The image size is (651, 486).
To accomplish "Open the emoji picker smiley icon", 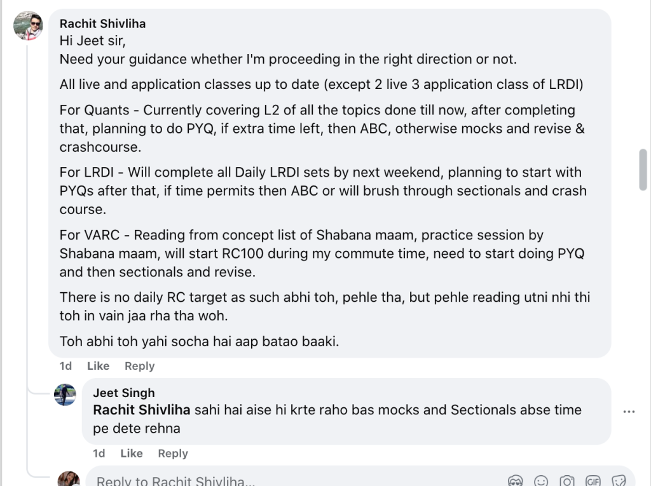I will (541, 481).
